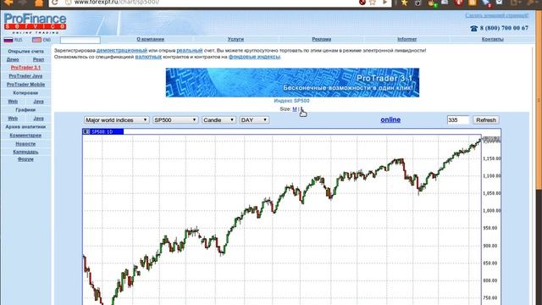Image resolution: width=542 pixels, height=305 pixels.
Task: Open the Демо account link in sidebar
Action: 13,59
